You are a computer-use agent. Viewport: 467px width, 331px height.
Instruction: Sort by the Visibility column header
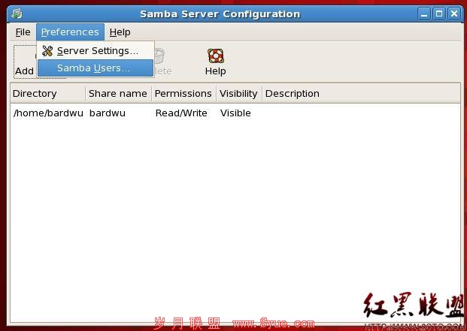point(239,94)
